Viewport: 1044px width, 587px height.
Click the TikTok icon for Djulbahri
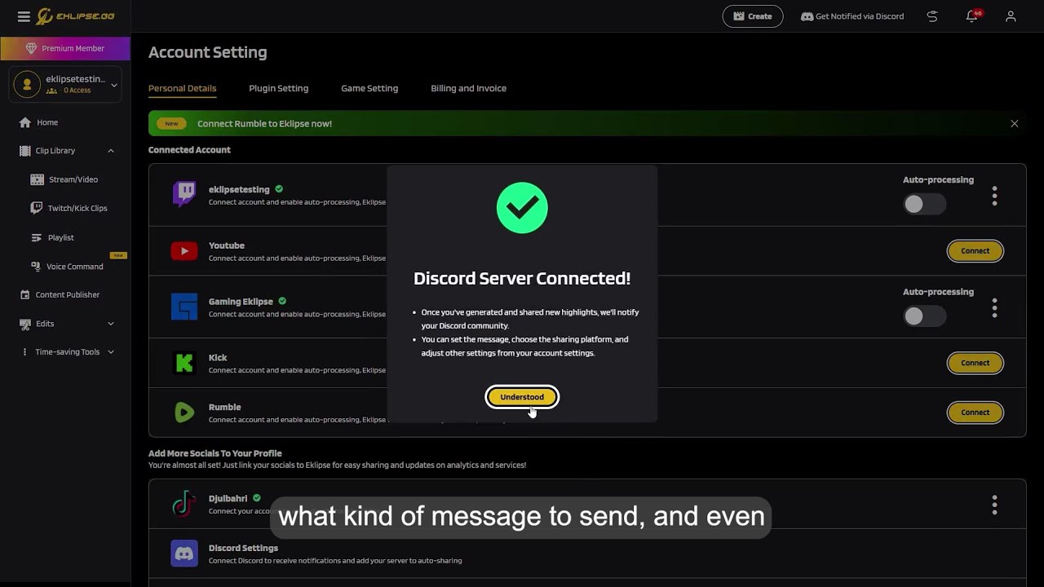pos(184,504)
